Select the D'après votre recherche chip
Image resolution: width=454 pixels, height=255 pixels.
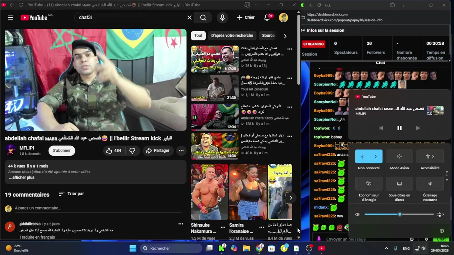pos(232,35)
